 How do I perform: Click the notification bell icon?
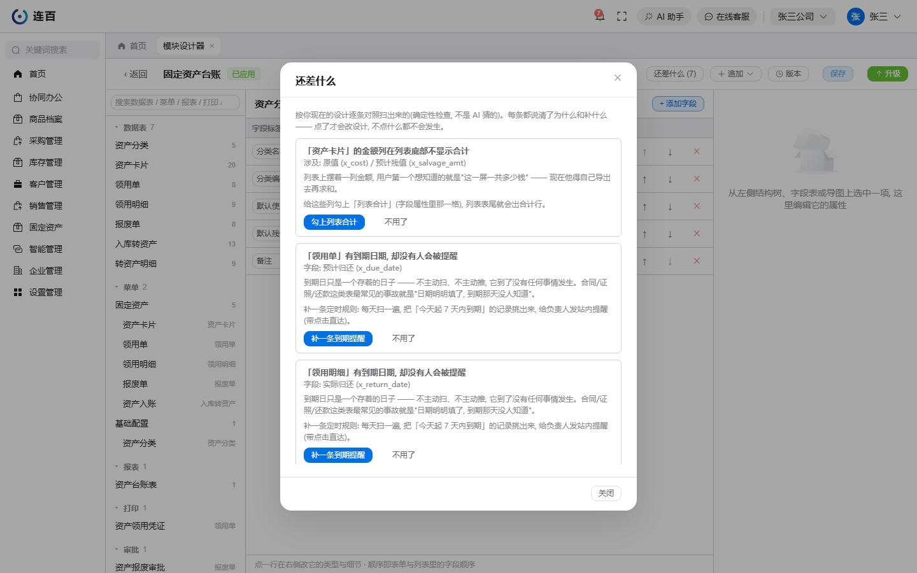[599, 16]
